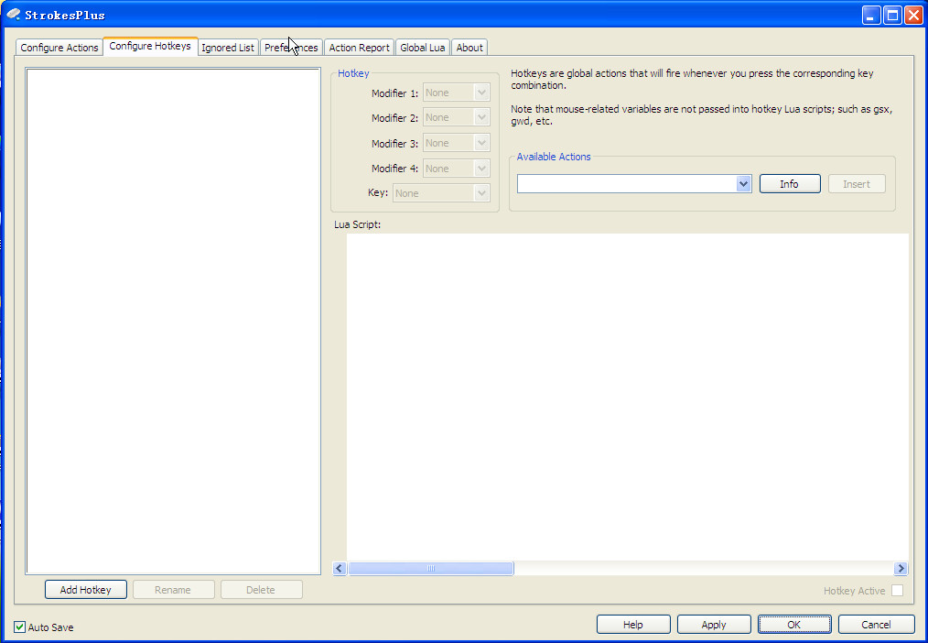Expand the Modifier 4 dropdown
928x643 pixels.
click(x=457, y=169)
